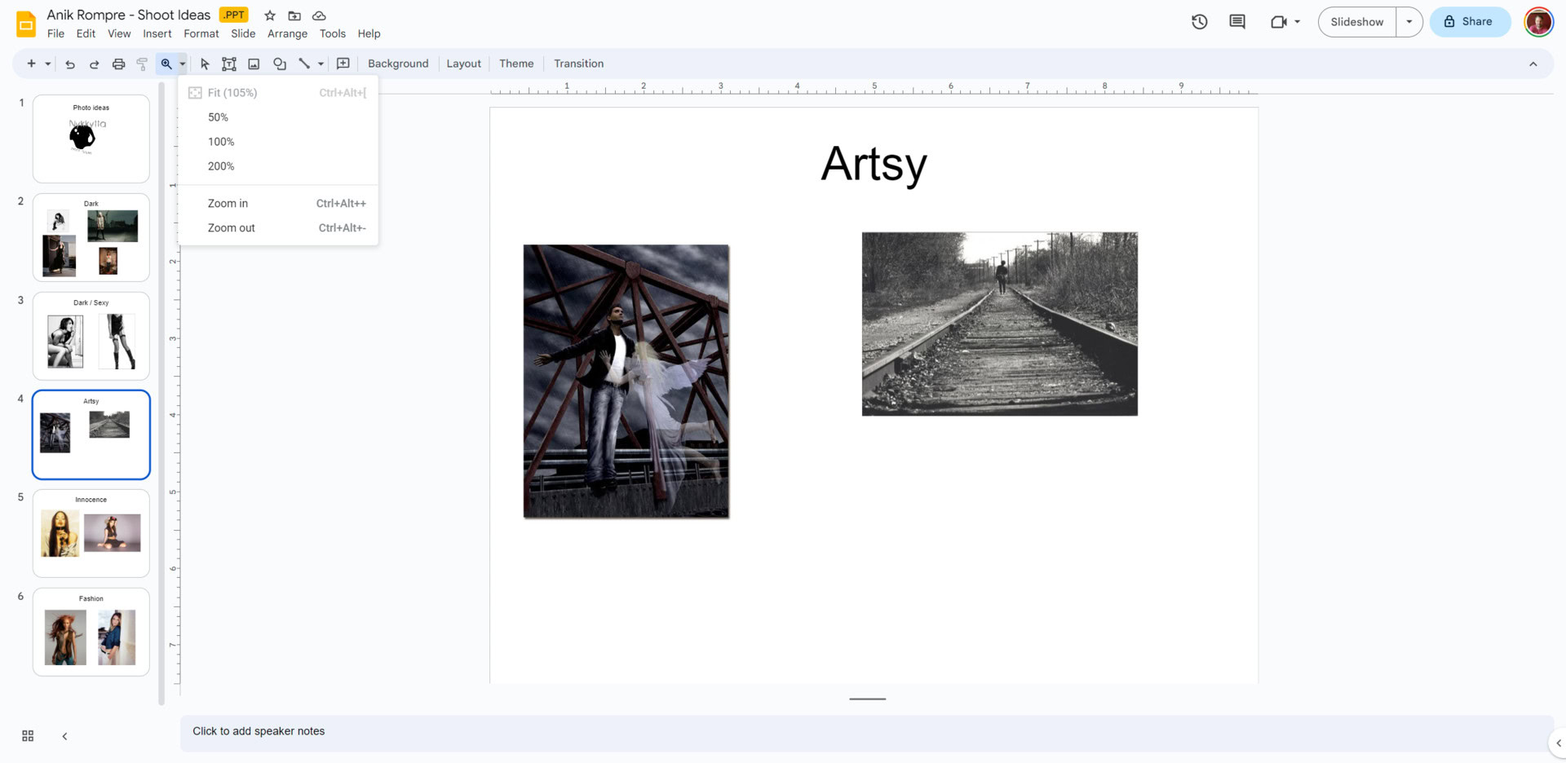Click the Share button
1566x763 pixels.
(1469, 22)
